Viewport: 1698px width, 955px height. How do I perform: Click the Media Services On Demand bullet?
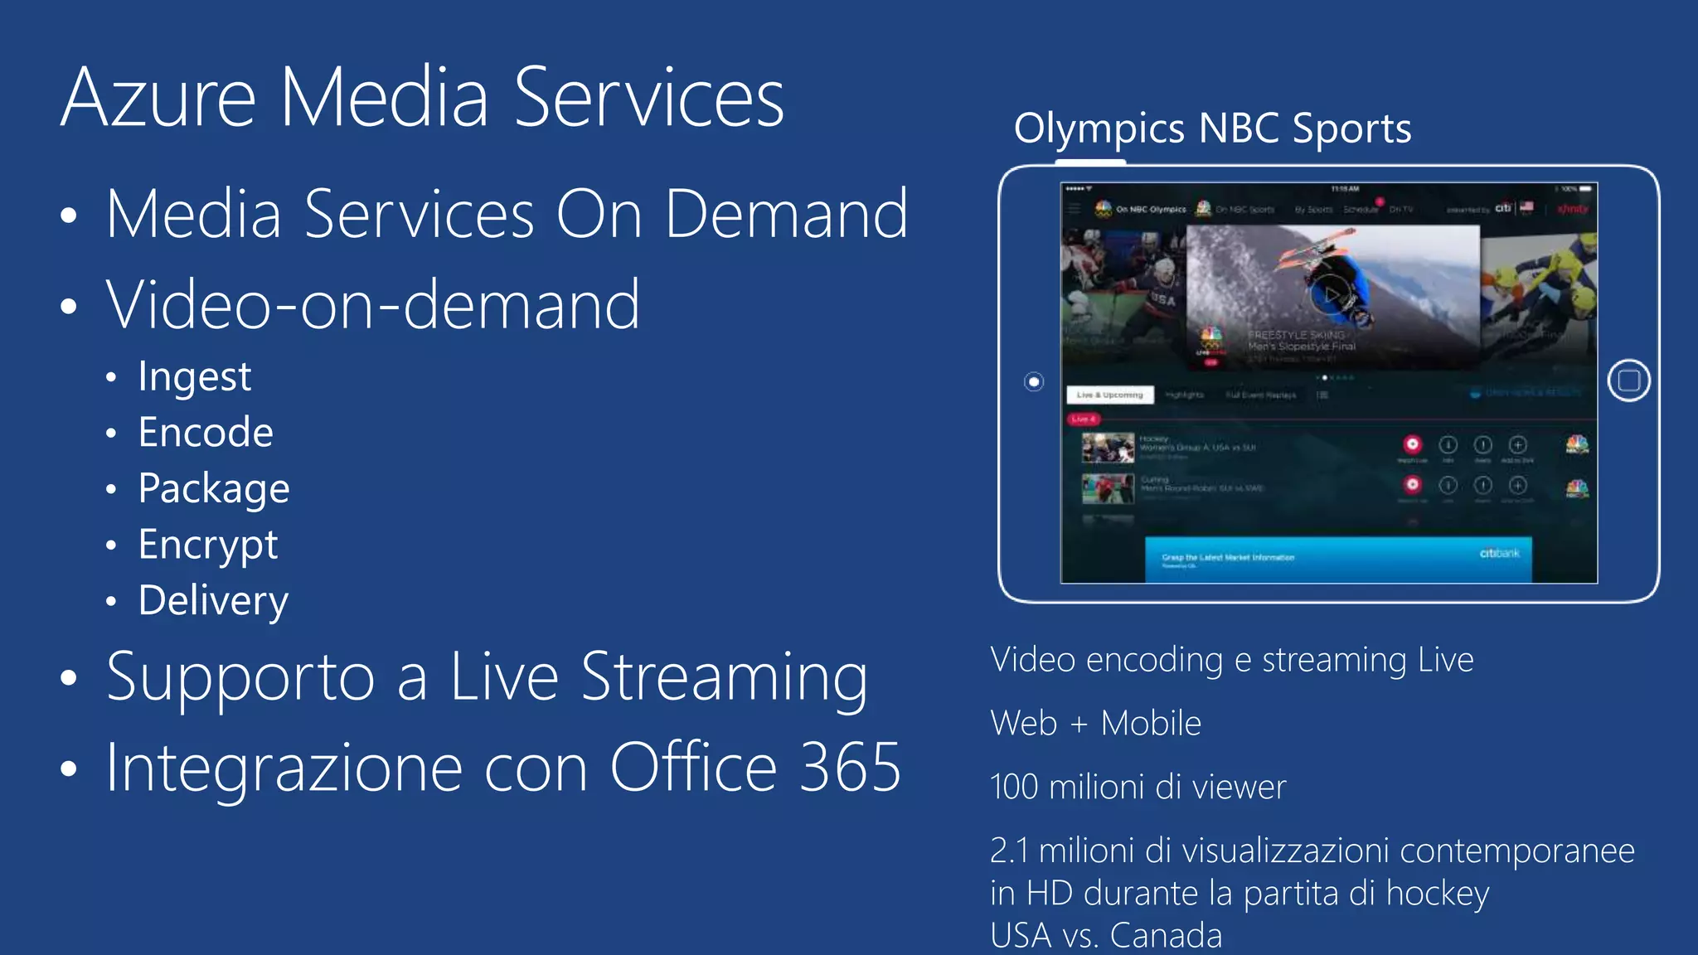click(507, 214)
